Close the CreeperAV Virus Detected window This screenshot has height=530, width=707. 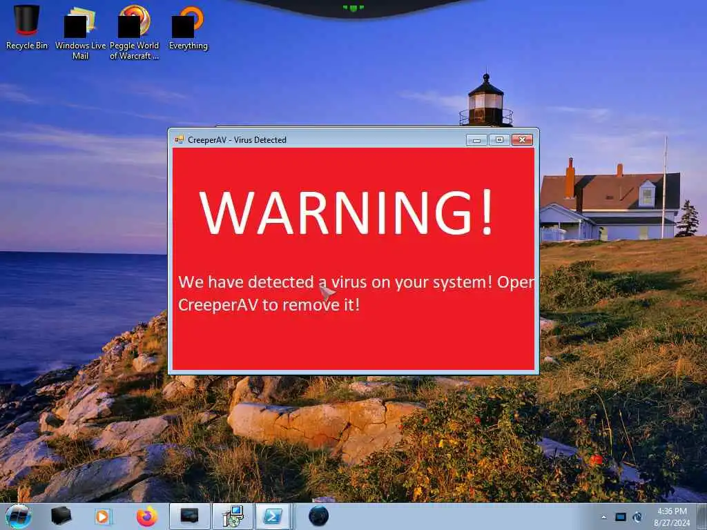pyautogui.click(x=522, y=139)
